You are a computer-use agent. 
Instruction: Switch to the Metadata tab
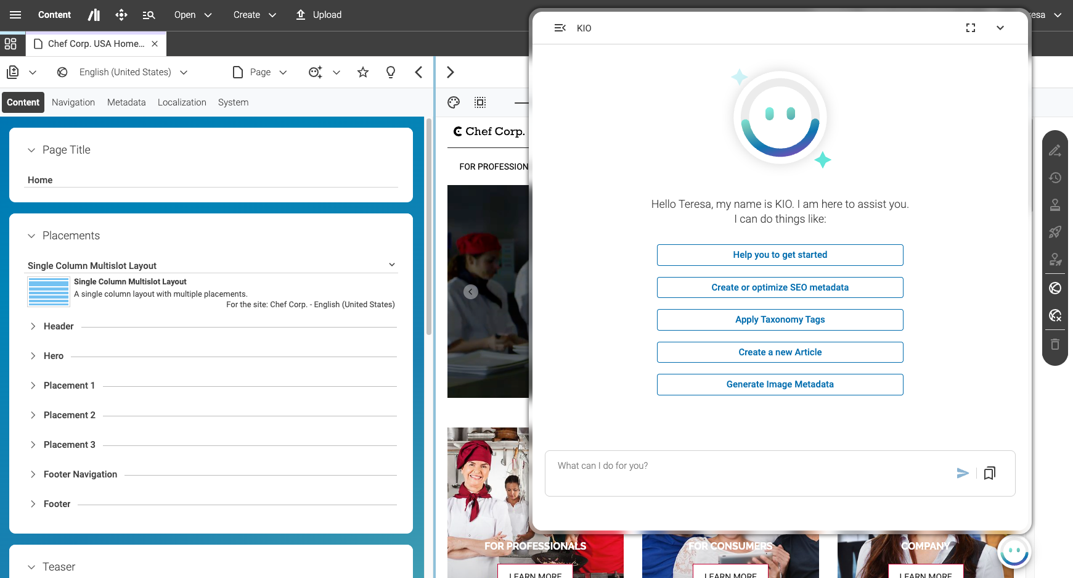click(x=126, y=102)
